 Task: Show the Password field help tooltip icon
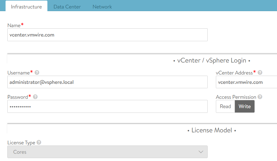coord(35,97)
